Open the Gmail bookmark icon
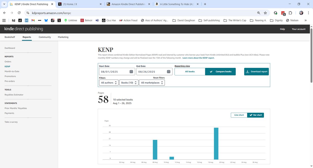 (33, 20)
